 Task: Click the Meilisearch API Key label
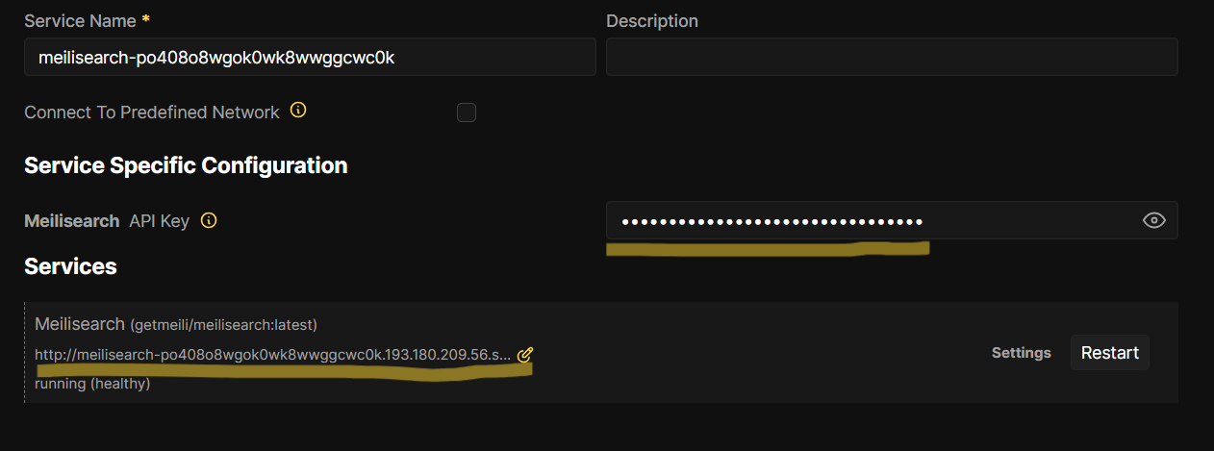107,221
